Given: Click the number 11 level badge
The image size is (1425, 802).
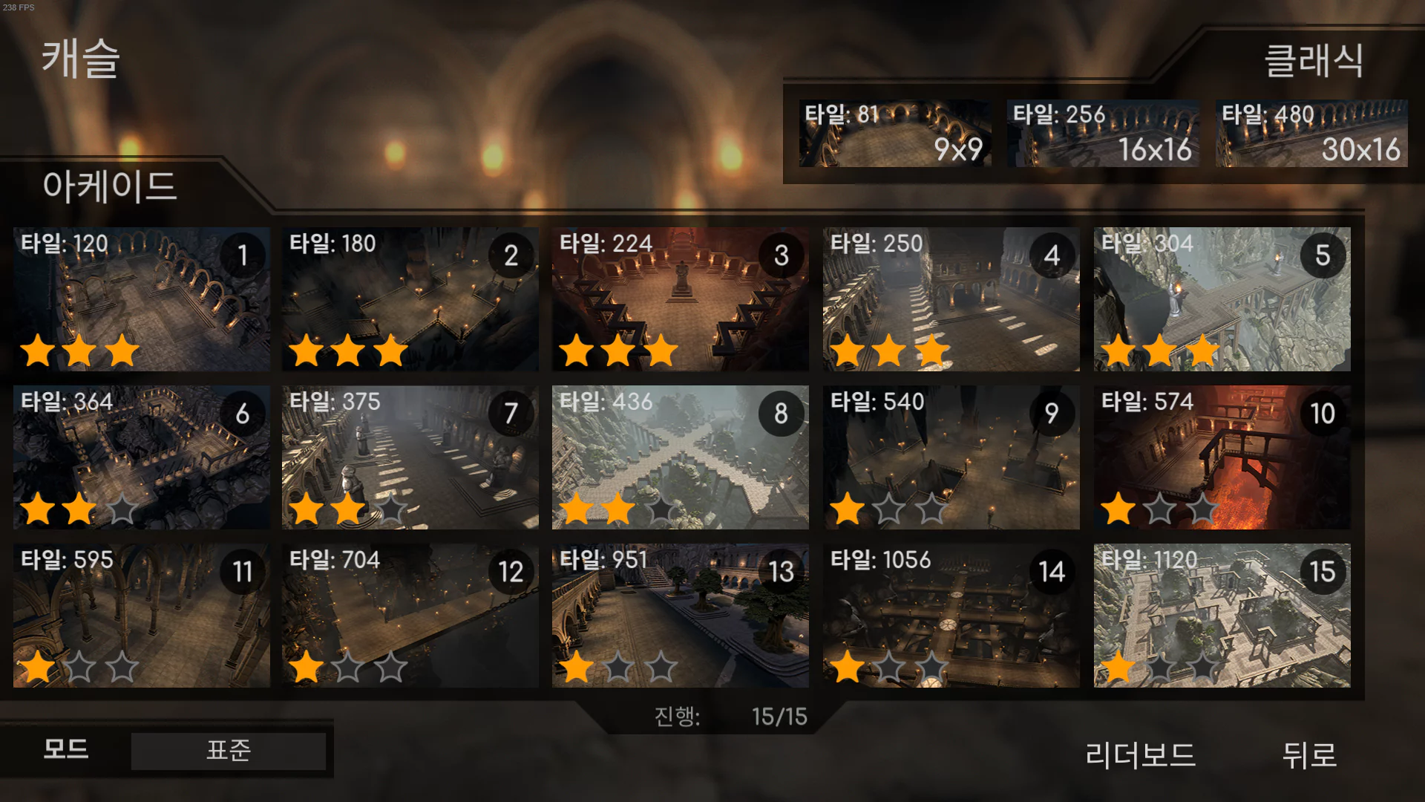Looking at the screenshot, I should pos(243,571).
